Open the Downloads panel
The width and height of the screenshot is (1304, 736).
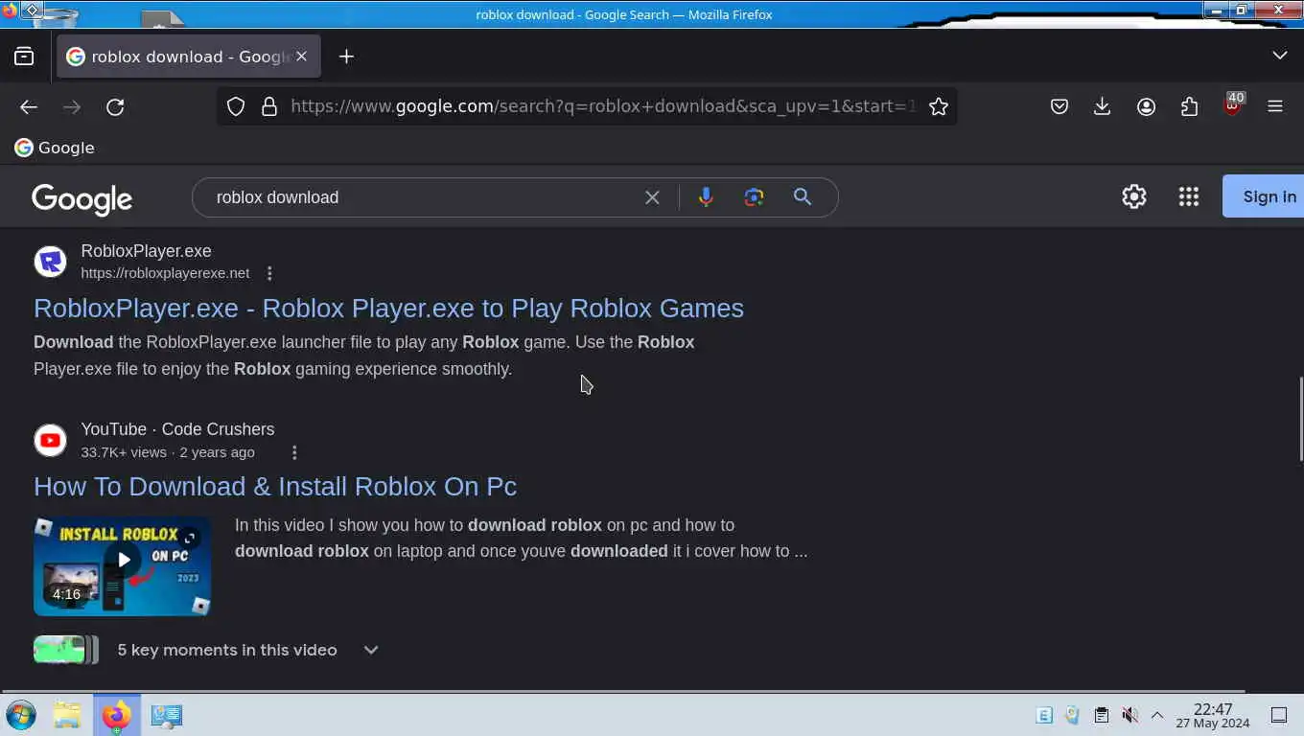[x=1102, y=106]
